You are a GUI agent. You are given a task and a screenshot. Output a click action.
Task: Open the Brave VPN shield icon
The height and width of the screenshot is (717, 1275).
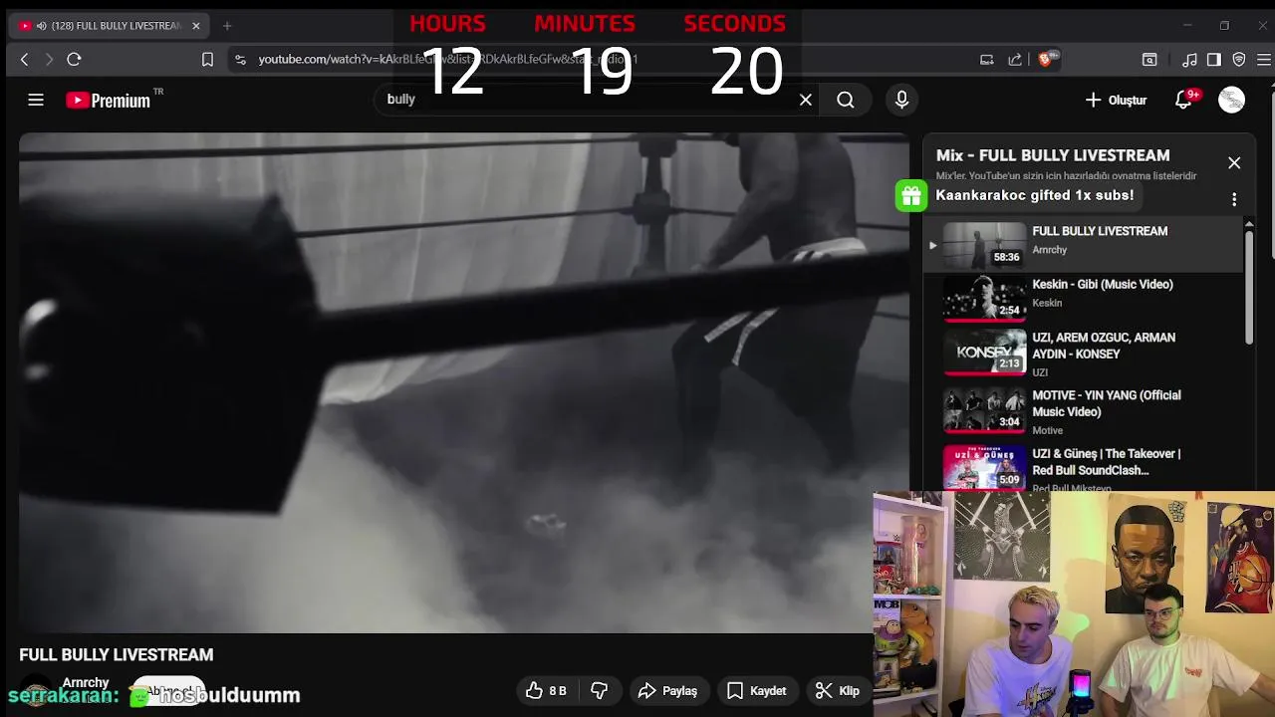pos(1239,60)
